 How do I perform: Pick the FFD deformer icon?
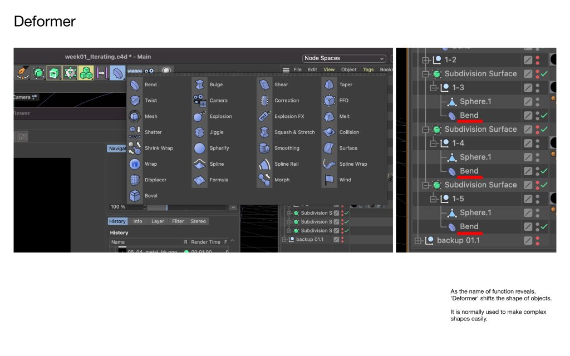pos(330,101)
